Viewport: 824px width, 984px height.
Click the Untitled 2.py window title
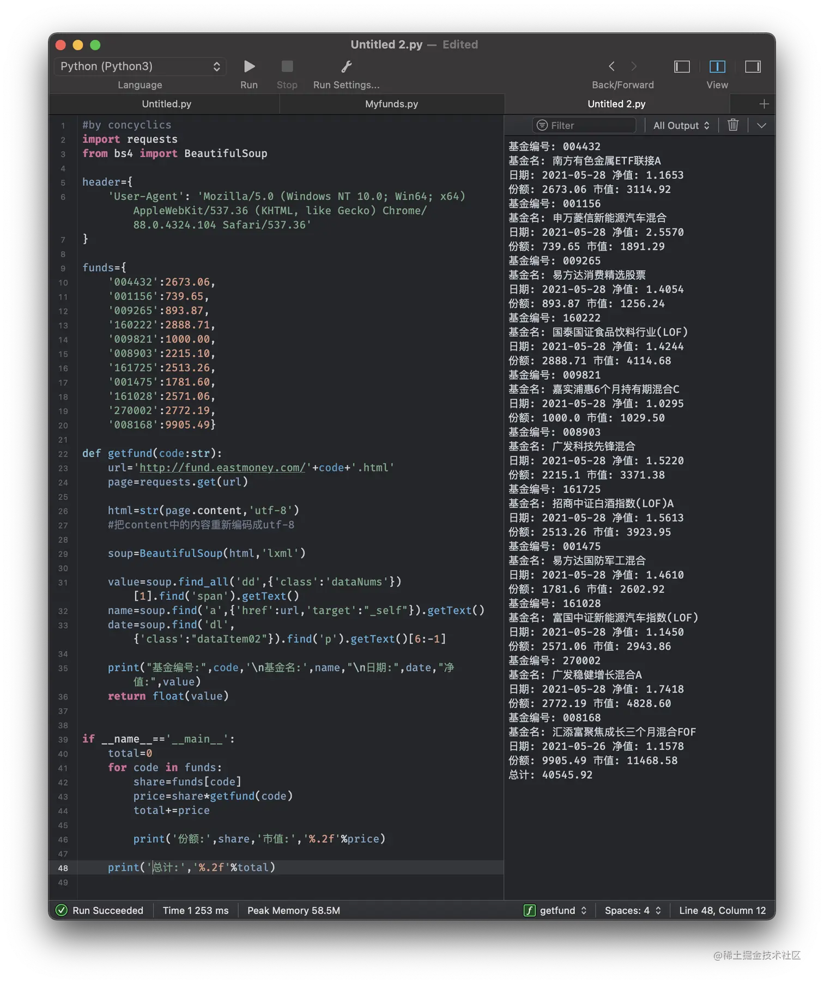point(386,45)
